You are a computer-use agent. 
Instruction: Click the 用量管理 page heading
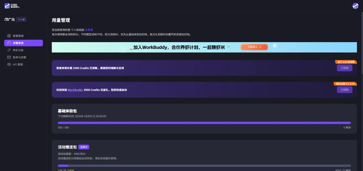(61, 20)
